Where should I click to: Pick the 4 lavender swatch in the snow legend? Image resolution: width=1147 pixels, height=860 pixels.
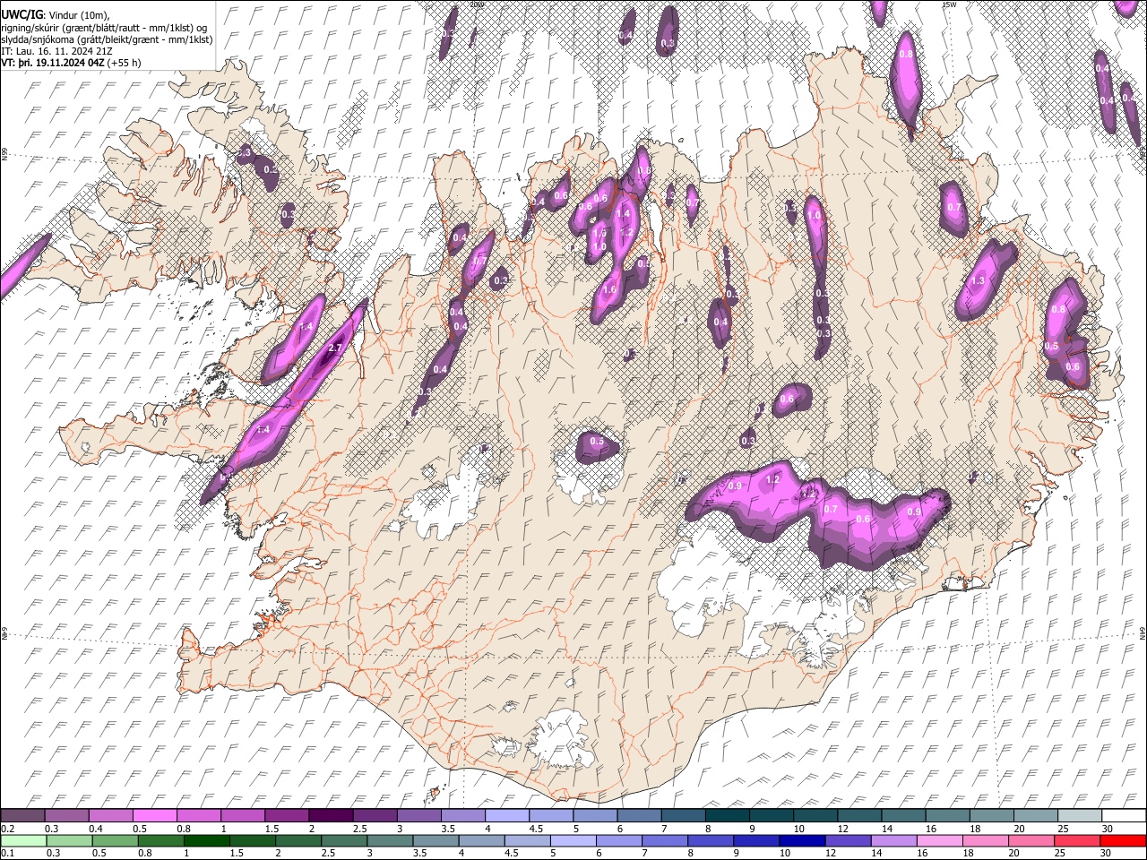(x=507, y=815)
